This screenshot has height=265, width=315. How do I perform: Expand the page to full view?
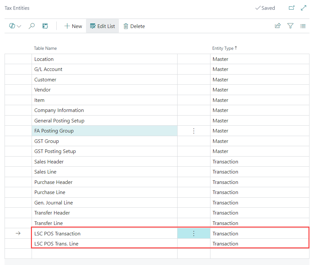pos(304,8)
